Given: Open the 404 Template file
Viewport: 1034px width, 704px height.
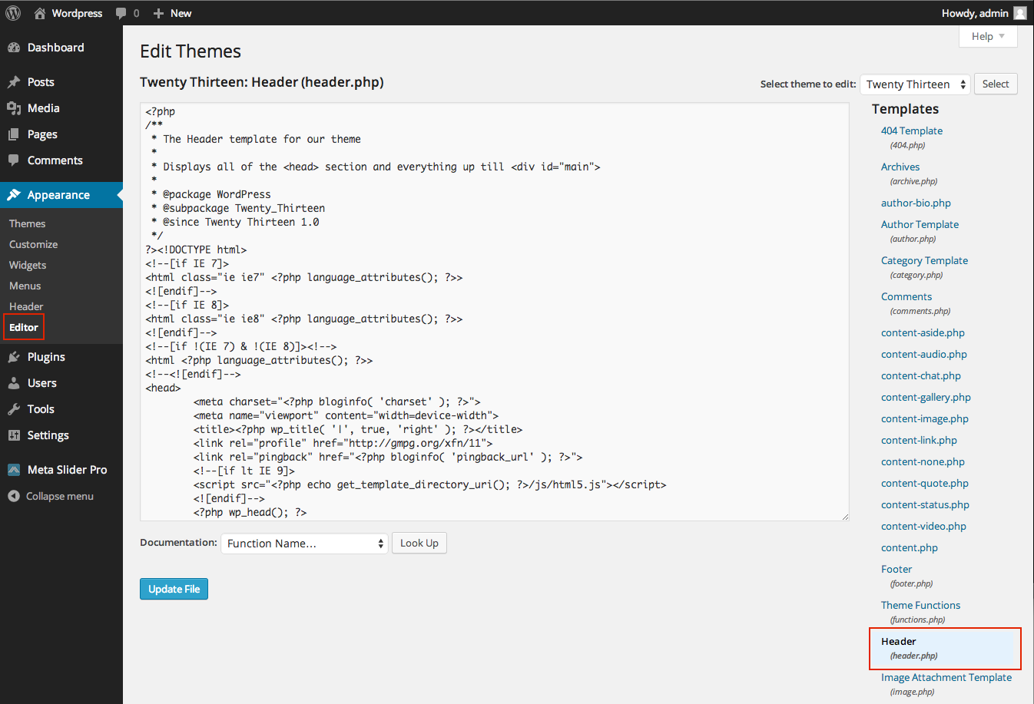Looking at the screenshot, I should click(x=912, y=131).
